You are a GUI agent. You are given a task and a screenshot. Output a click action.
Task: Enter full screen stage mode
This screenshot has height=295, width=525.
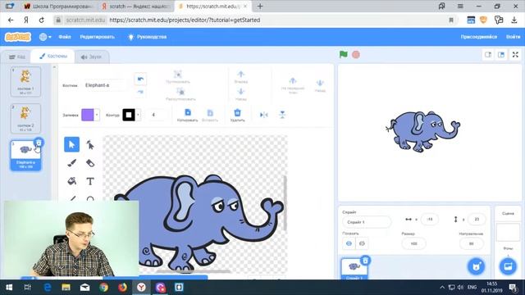click(515, 55)
